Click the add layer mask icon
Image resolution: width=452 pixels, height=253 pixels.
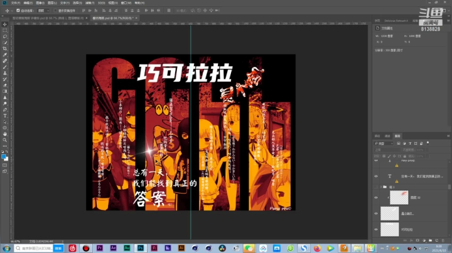417,240
